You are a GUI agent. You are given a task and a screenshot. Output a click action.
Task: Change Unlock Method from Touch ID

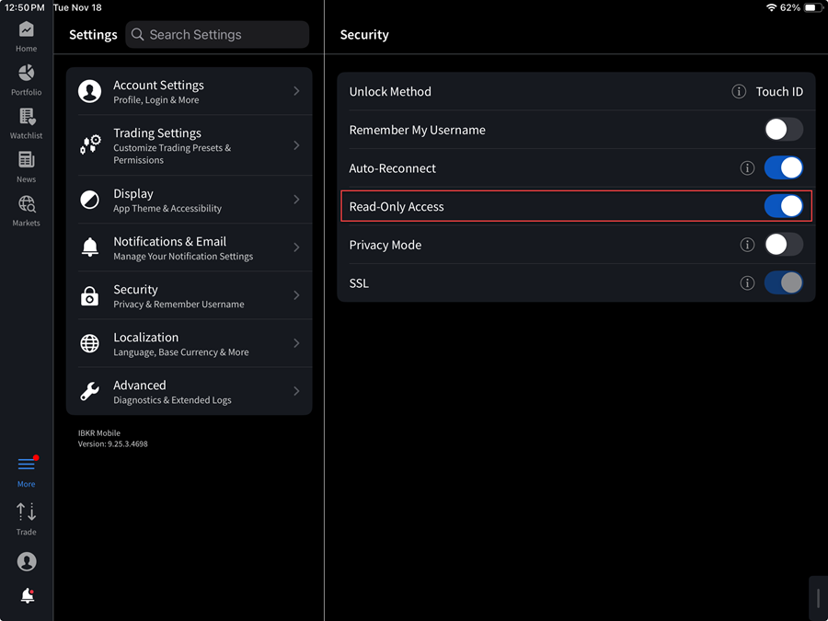click(x=781, y=91)
